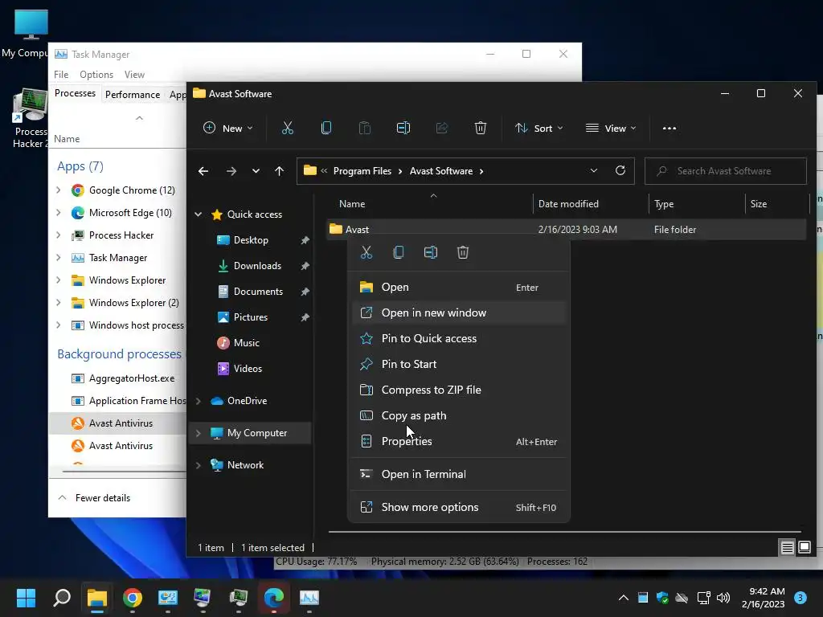The height and width of the screenshot is (617, 823).
Task: Open the recent locations dropdown arrow
Action: 256,171
